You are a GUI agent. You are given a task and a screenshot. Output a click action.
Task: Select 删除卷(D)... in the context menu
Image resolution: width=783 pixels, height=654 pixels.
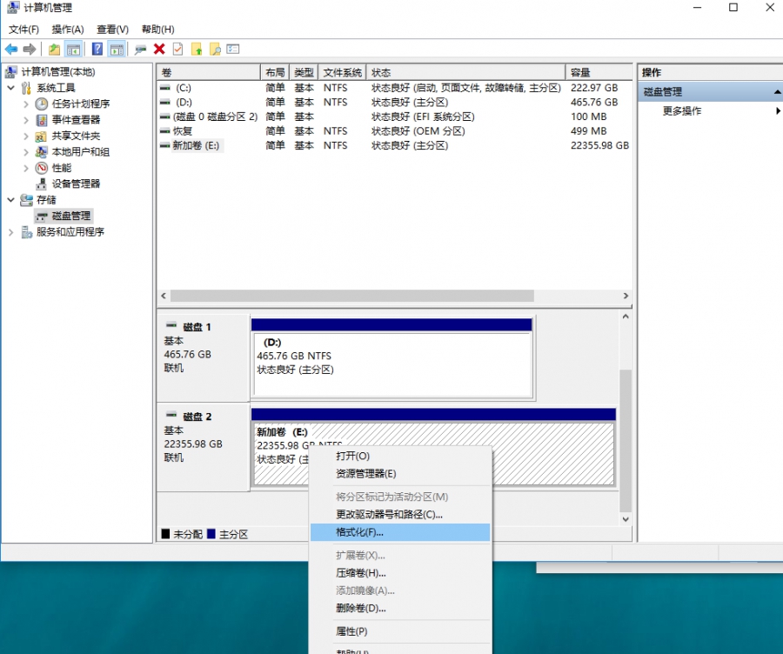(x=360, y=608)
